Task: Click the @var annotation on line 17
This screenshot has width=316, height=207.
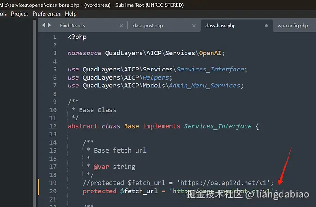Action: [x=101, y=167]
